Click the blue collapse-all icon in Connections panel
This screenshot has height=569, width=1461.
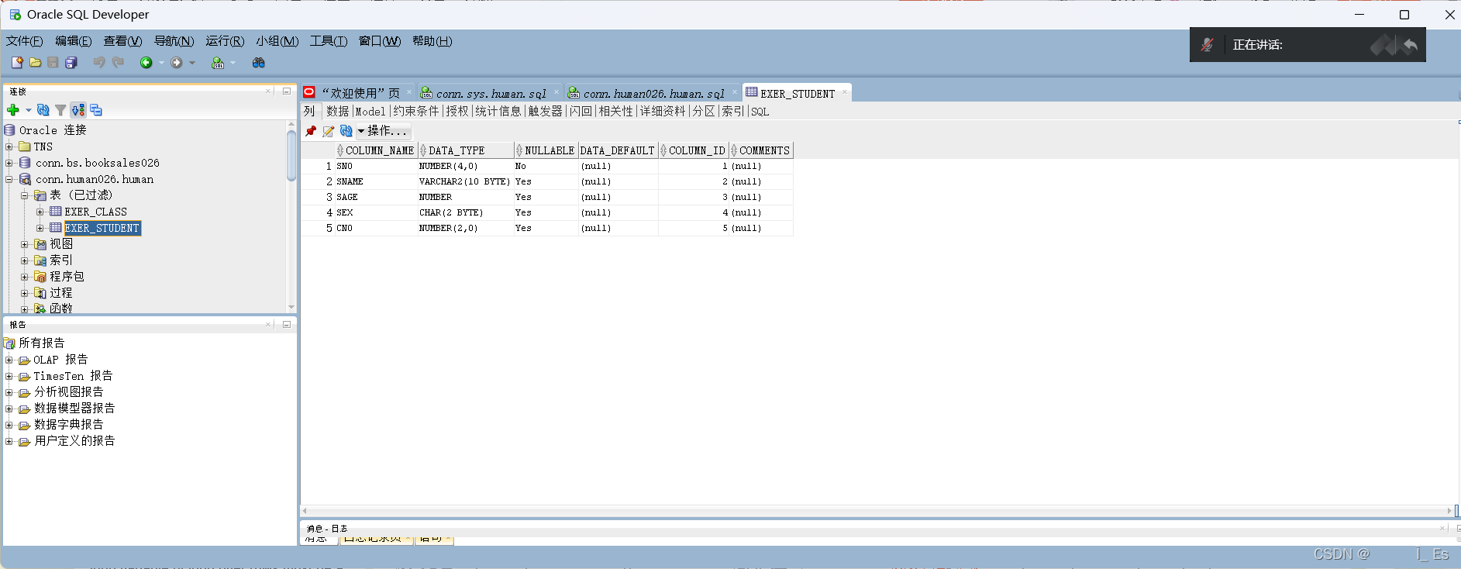(x=96, y=110)
